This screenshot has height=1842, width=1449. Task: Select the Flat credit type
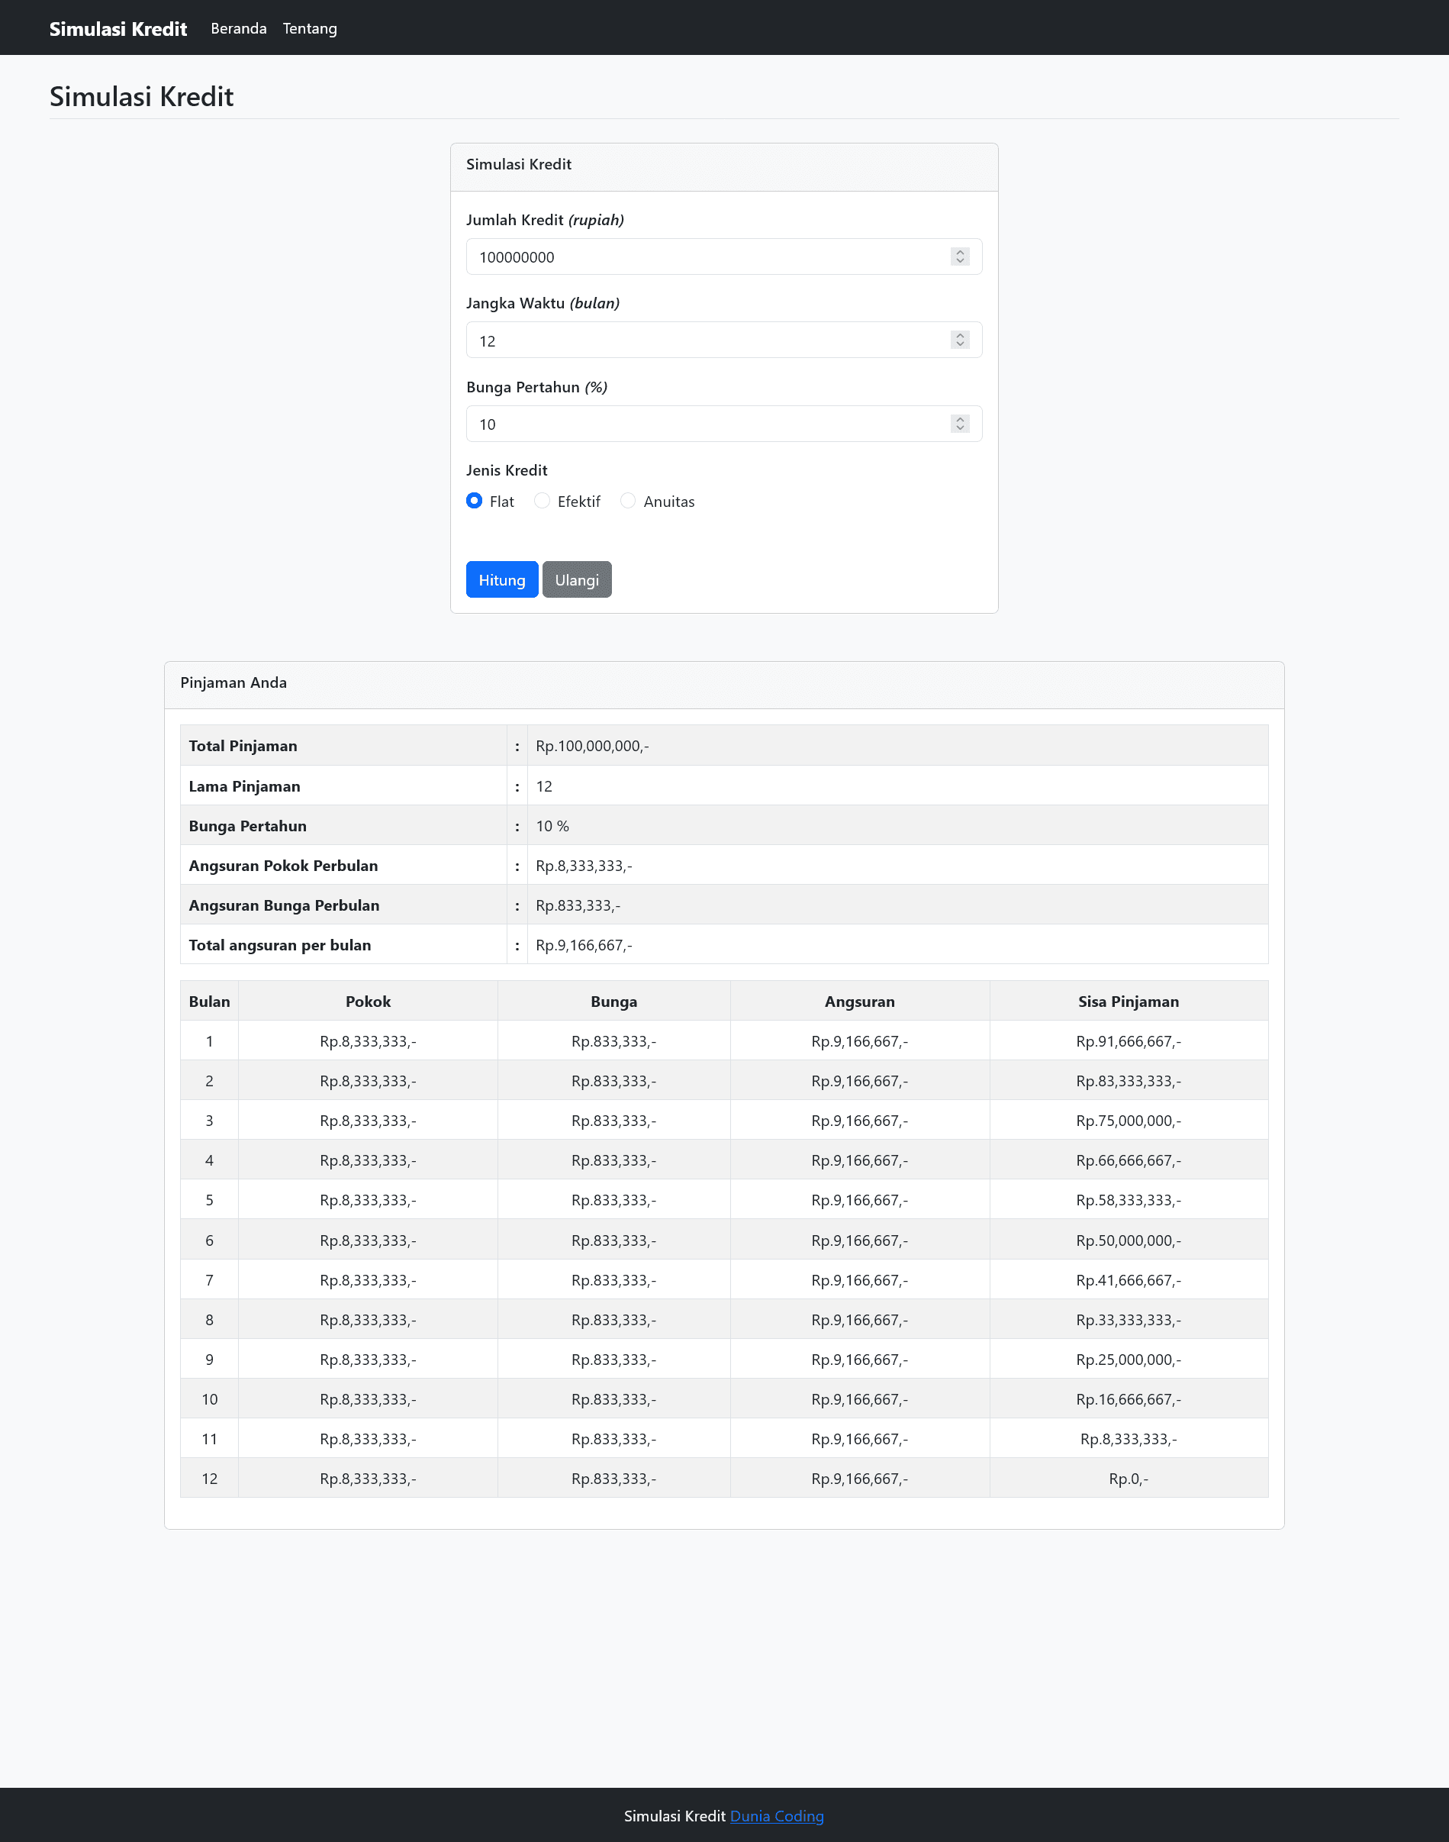point(475,501)
